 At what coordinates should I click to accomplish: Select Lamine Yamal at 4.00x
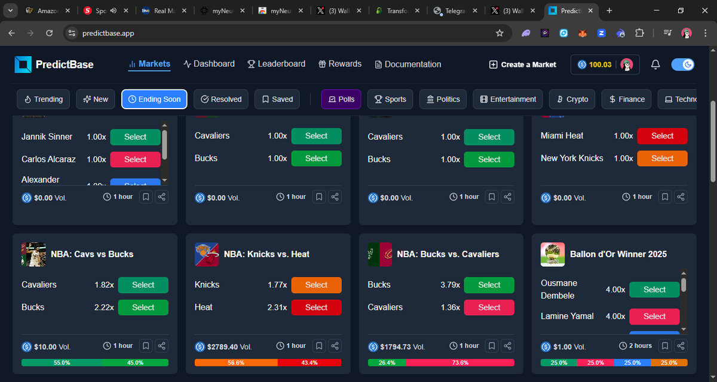[654, 316]
